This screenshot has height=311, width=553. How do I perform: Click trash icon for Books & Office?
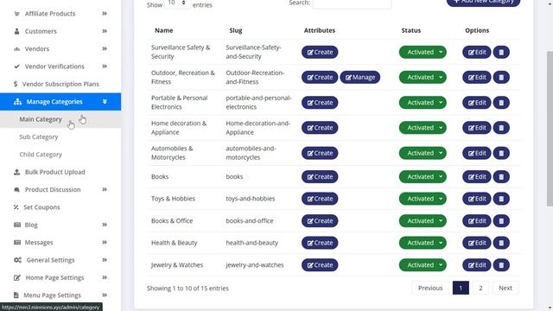point(501,221)
